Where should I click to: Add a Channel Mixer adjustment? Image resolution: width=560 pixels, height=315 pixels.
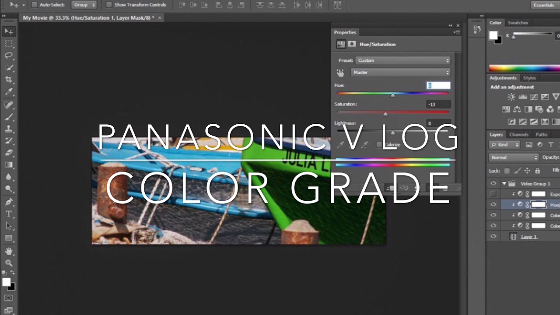coord(550,109)
